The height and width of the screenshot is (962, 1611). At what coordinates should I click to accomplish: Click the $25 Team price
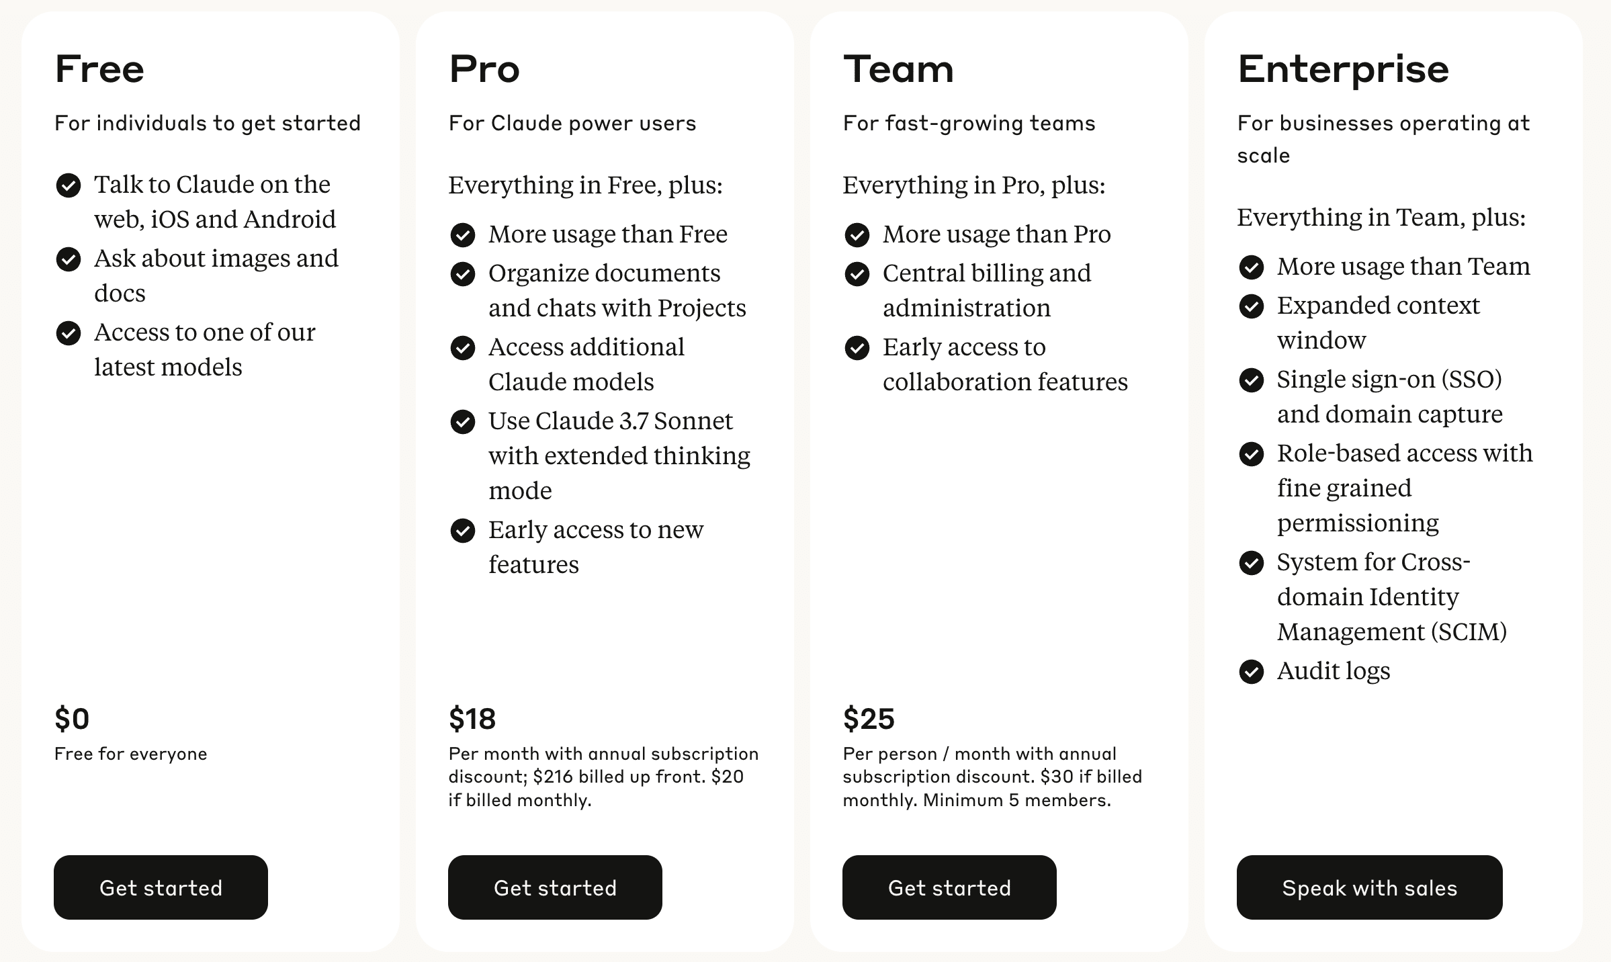click(869, 719)
